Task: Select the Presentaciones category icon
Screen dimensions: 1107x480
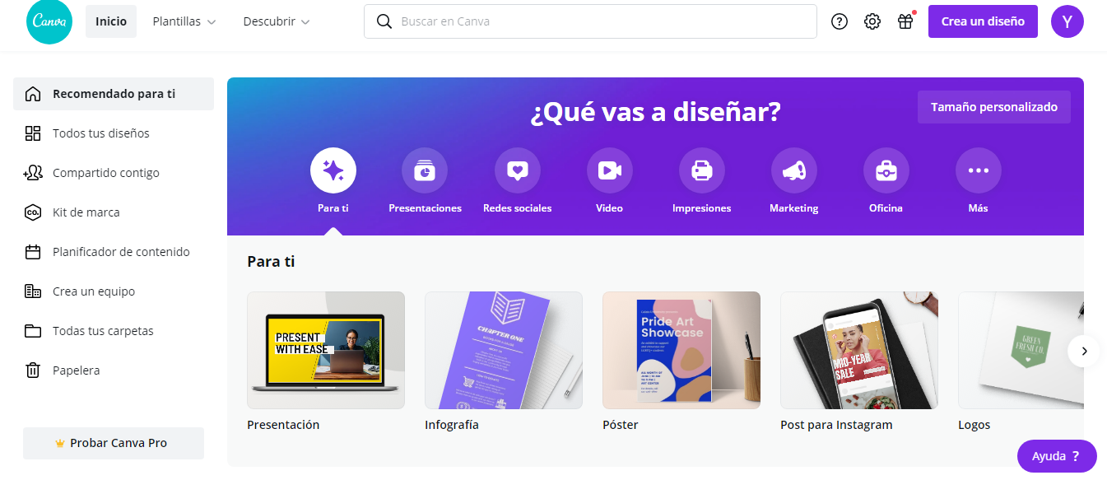Action: pos(425,171)
